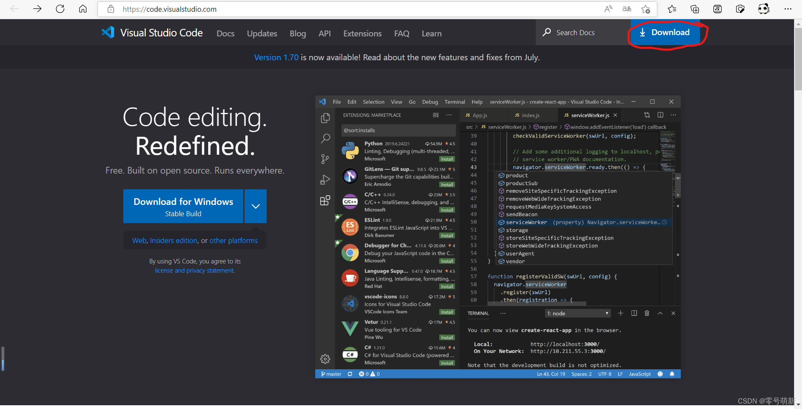Open the Extensions nav item
The image size is (802, 409).
point(362,33)
